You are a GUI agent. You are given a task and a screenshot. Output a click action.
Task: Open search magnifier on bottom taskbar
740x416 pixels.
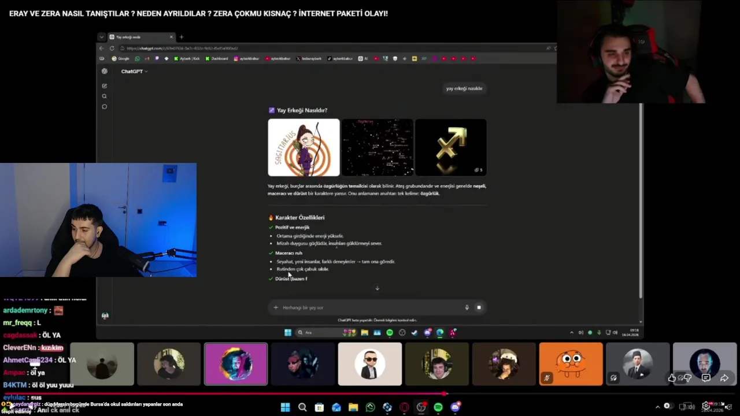[x=302, y=407]
